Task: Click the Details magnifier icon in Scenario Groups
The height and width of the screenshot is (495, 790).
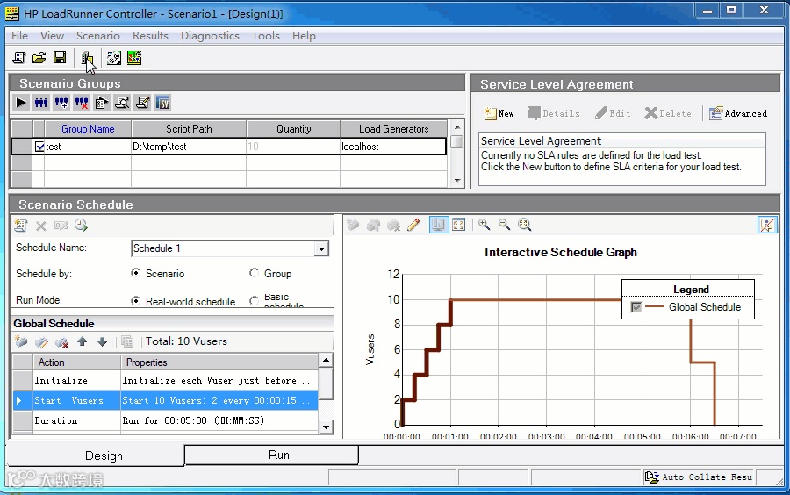Action: [x=122, y=104]
